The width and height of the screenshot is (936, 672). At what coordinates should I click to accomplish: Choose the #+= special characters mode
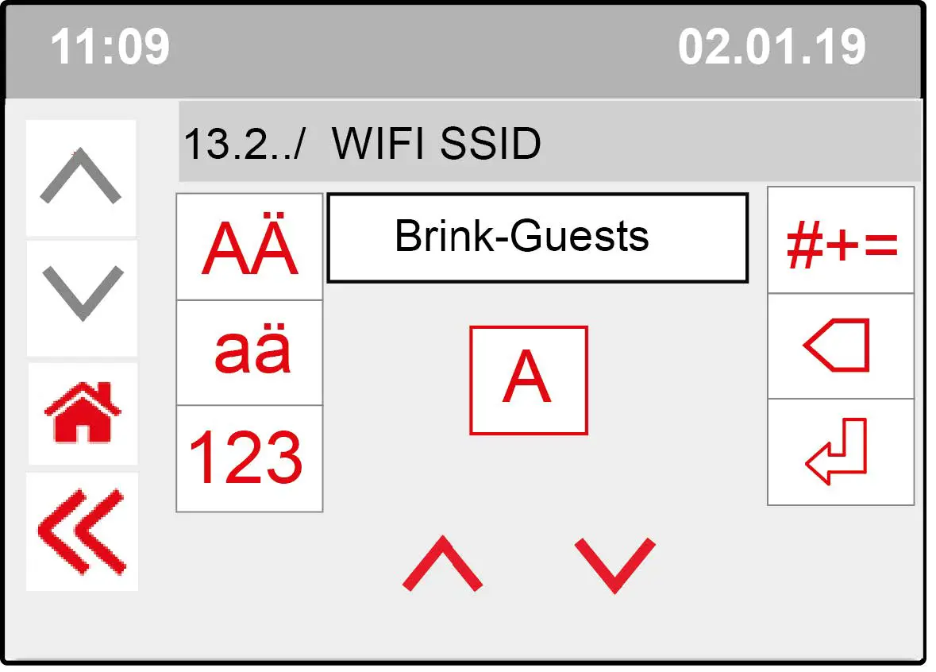click(840, 243)
